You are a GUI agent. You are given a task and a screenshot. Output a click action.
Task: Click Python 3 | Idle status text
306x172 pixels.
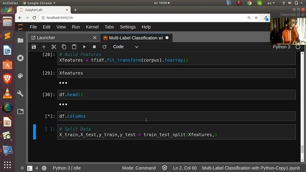click(66, 168)
